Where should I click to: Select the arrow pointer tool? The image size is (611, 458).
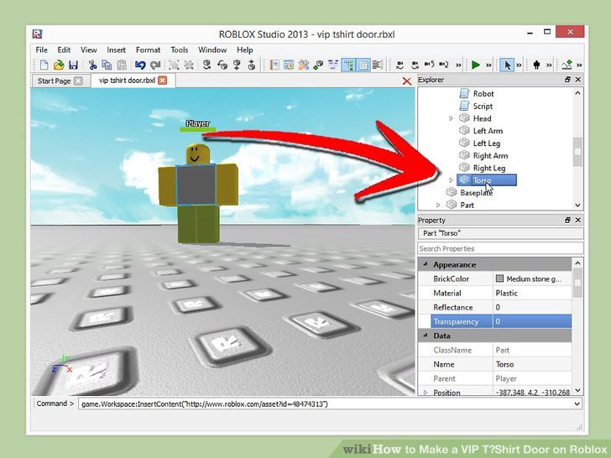point(507,65)
